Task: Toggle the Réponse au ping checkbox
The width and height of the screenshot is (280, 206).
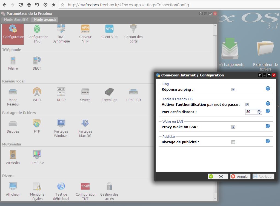Action: (233, 89)
